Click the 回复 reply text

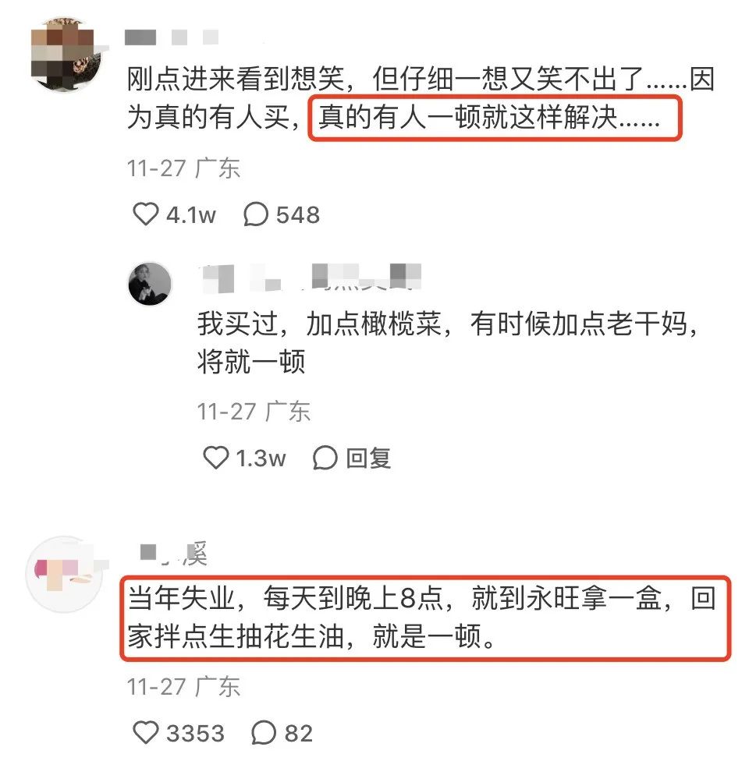(x=368, y=458)
